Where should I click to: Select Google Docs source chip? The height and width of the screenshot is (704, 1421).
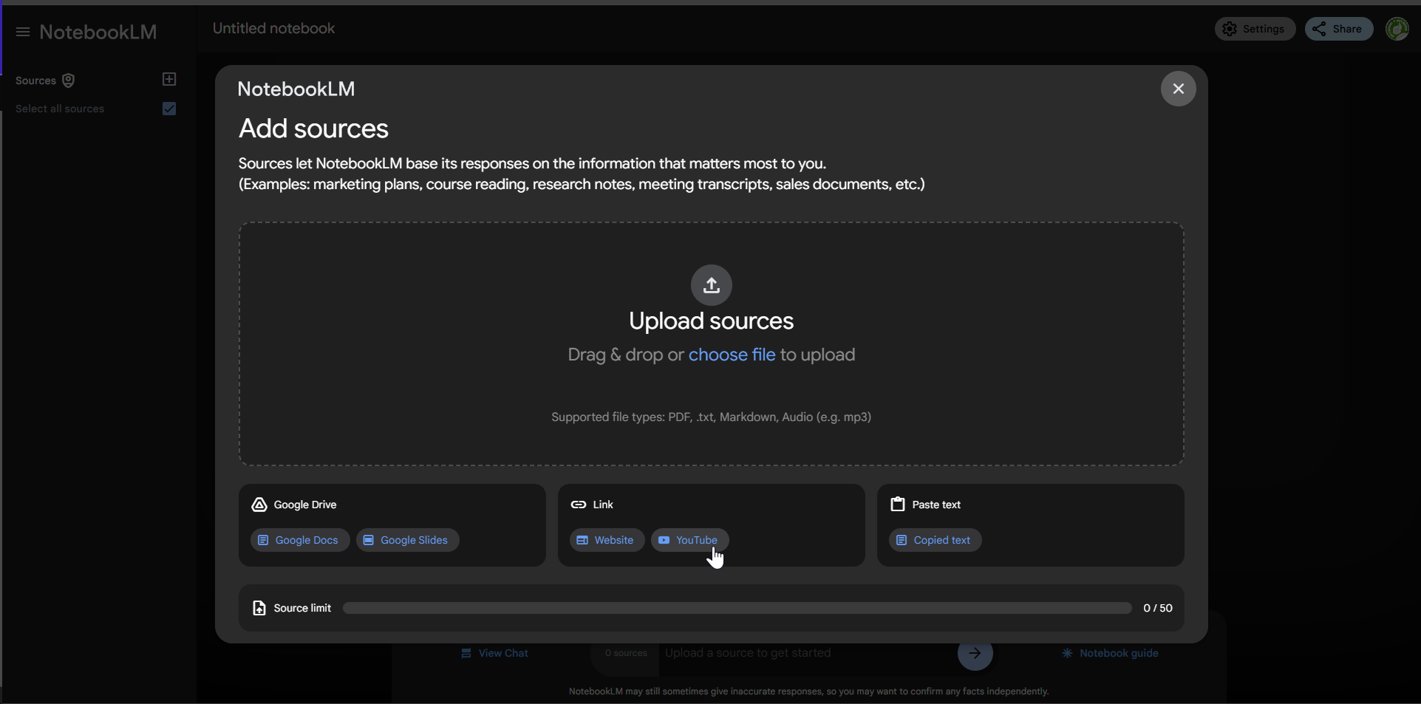click(299, 540)
